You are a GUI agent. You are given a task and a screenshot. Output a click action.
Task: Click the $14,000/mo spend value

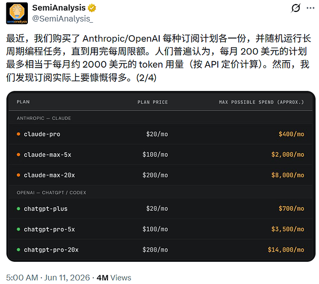tap(286, 250)
